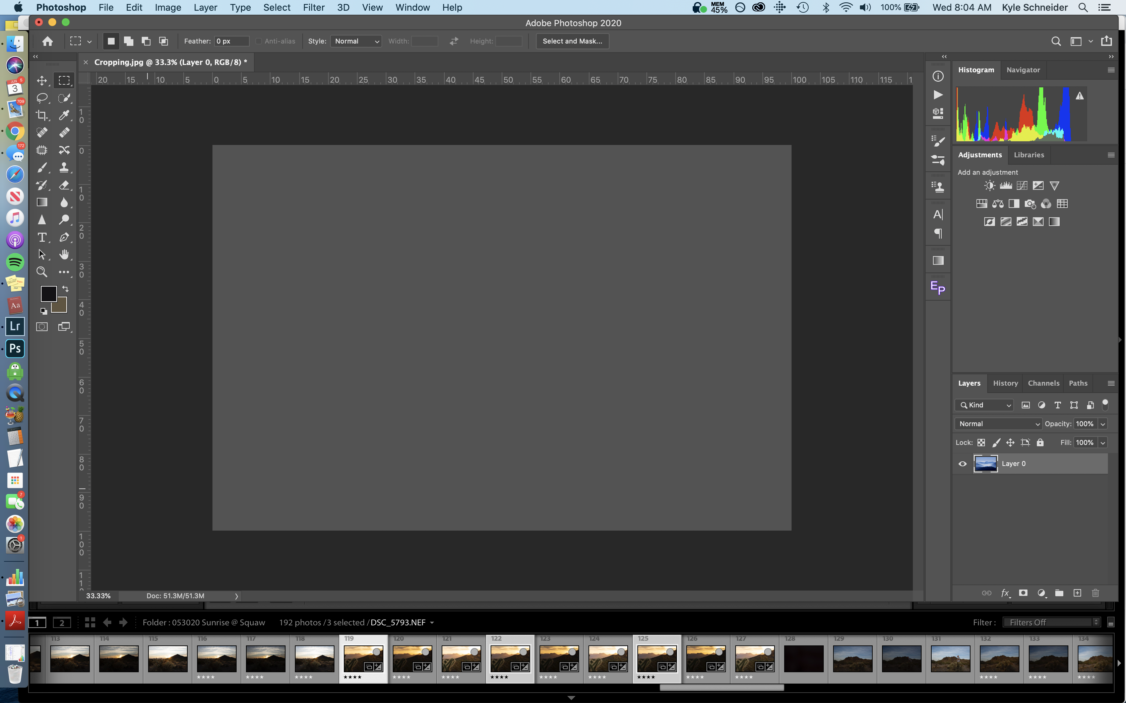Viewport: 1126px width, 703px height.
Task: Enable the Anti-alias checkbox
Action: pyautogui.click(x=259, y=41)
